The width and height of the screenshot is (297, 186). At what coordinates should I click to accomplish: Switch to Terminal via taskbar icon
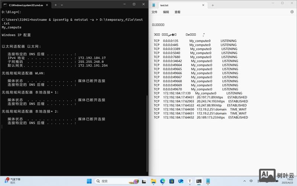pyautogui.click(x=199, y=181)
